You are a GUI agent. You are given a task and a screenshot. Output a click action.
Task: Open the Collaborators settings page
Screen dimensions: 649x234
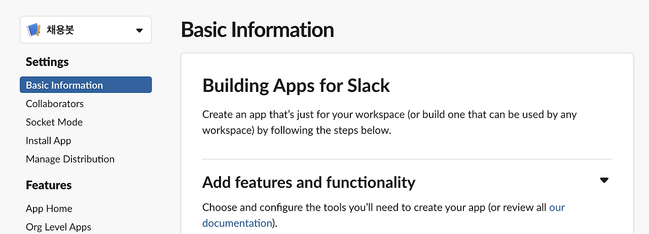[55, 104]
